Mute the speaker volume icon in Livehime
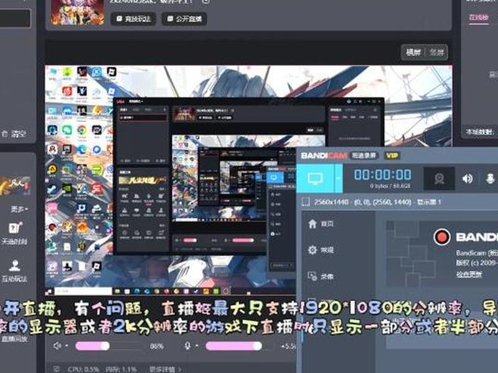The image size is (498, 373). pyautogui.click(x=57, y=346)
